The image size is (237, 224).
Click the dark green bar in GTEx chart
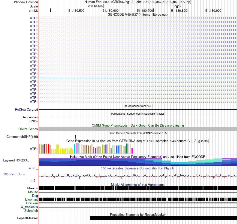(127, 149)
